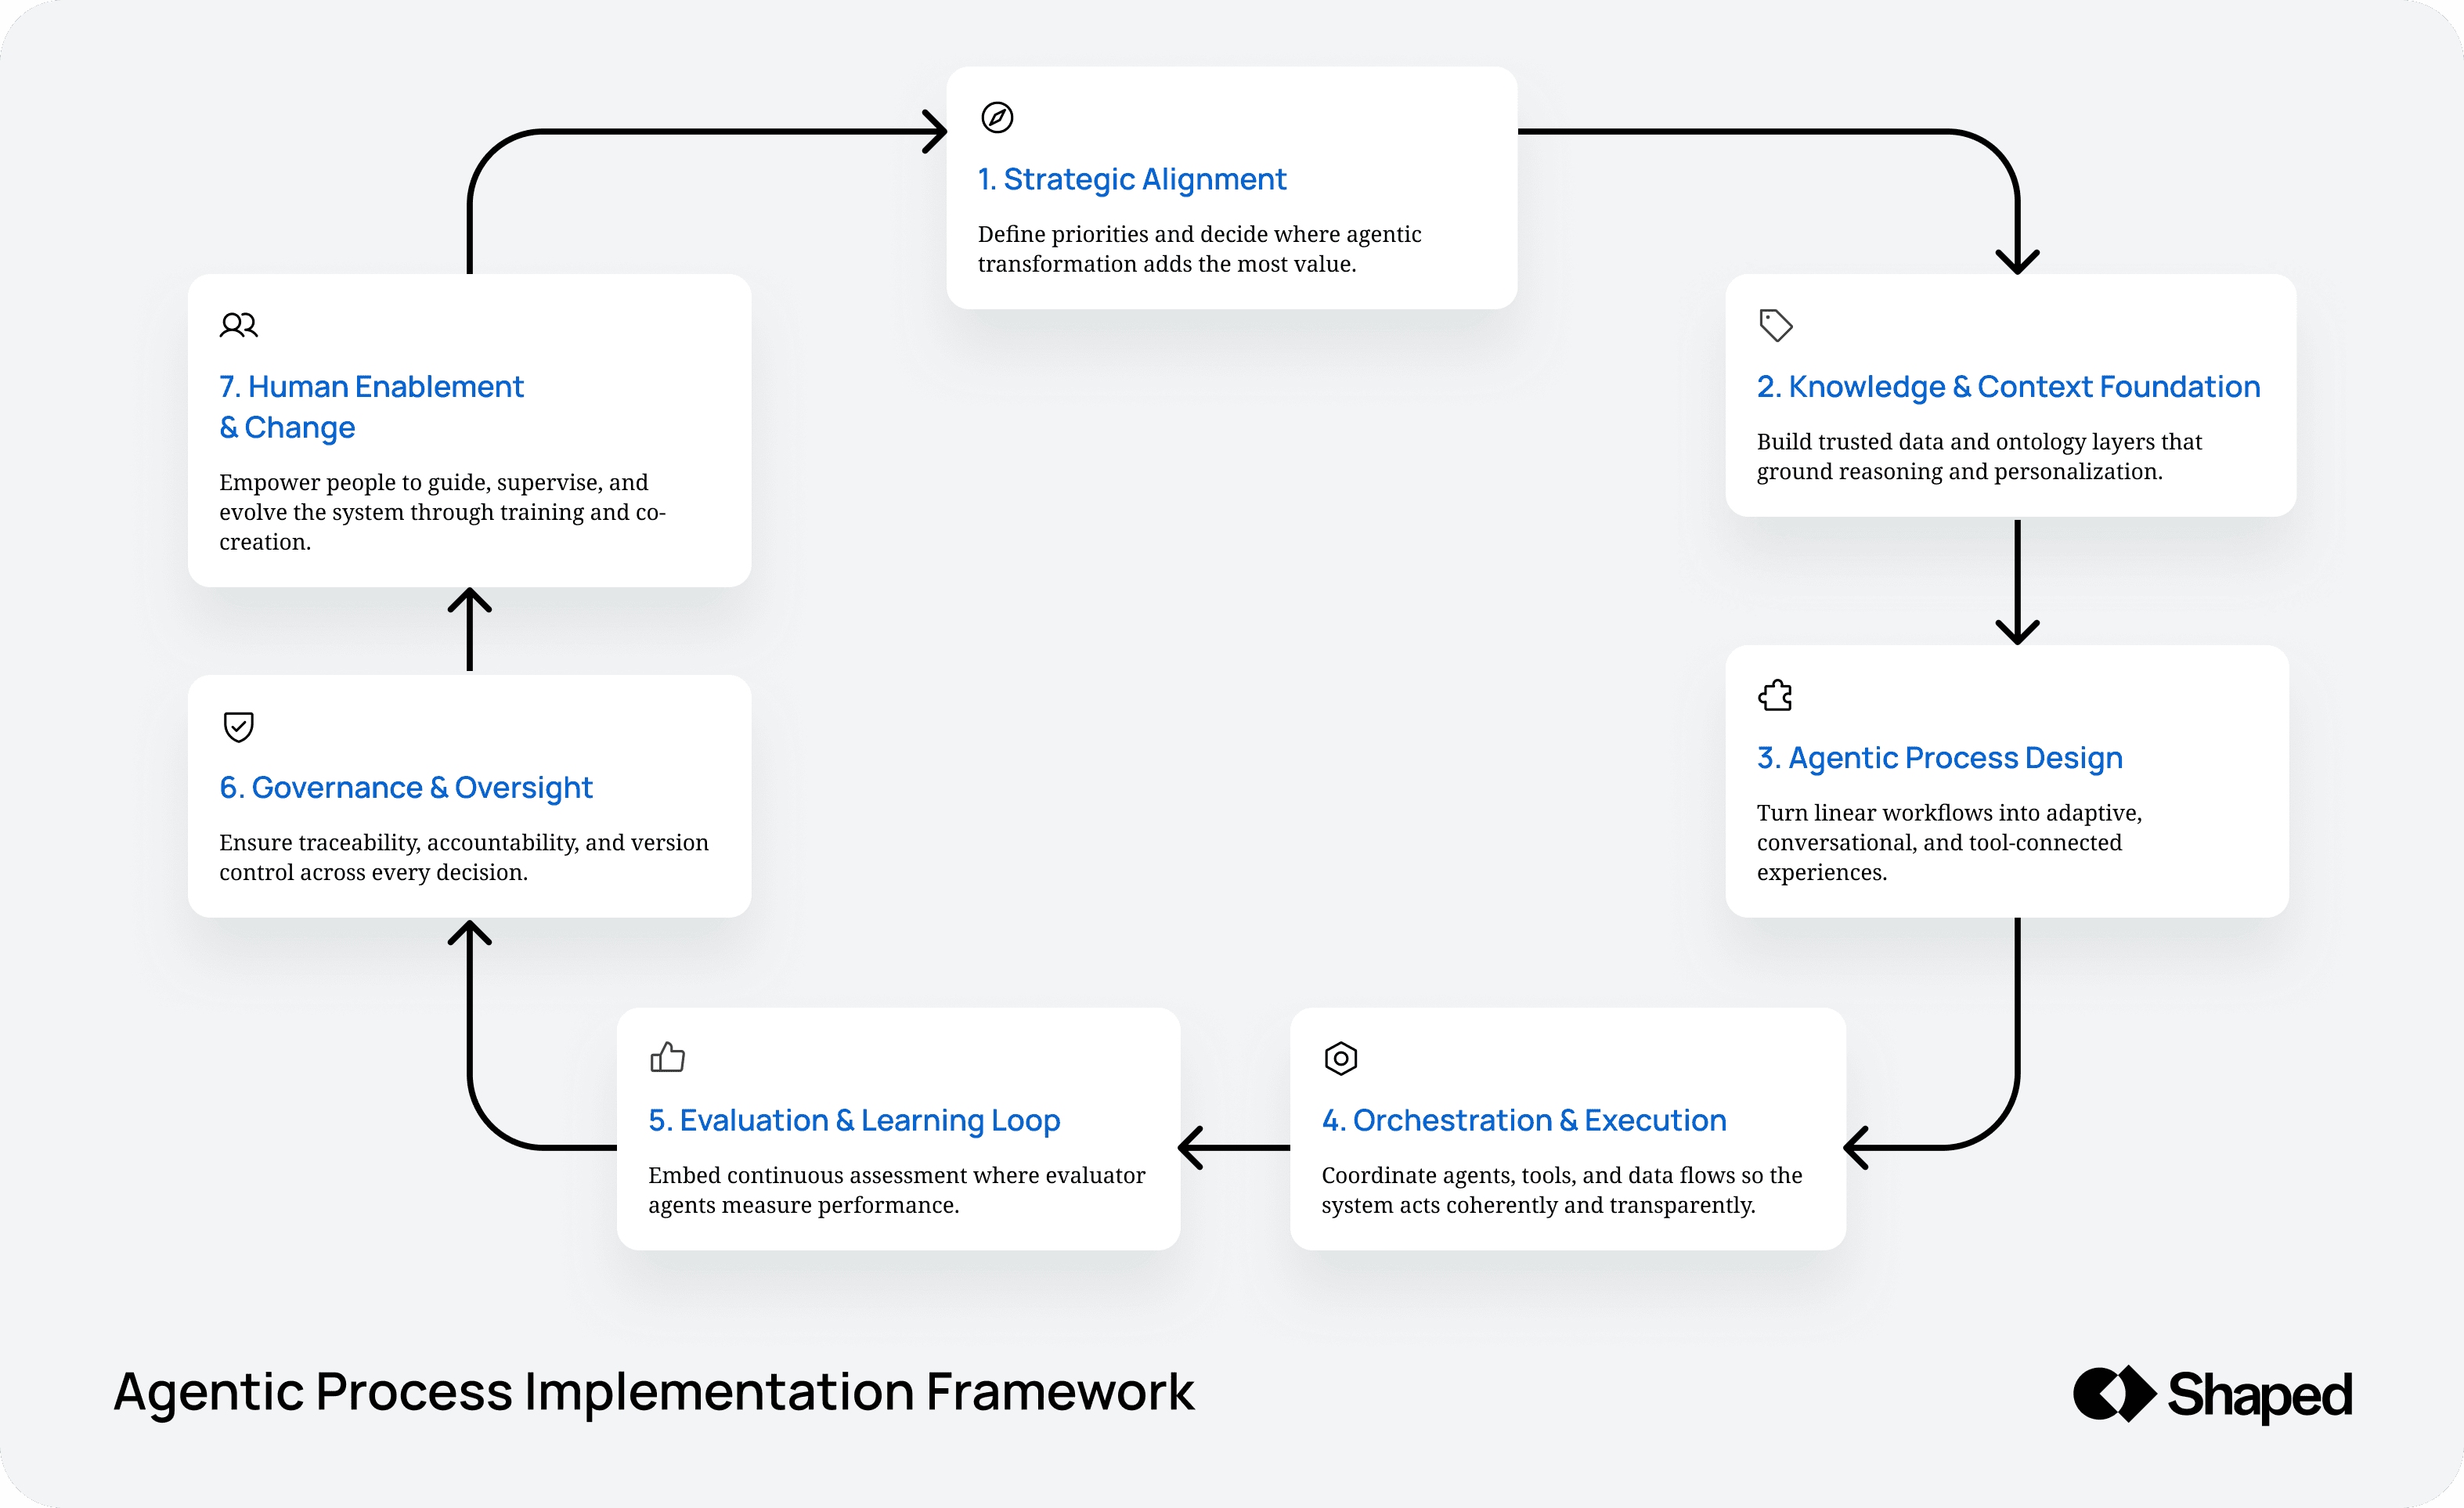Click the tag icon above Knowledge & Context Foundation
The width and height of the screenshot is (2464, 1508).
(1775, 325)
